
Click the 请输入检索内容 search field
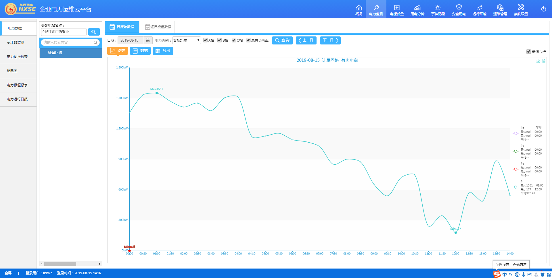point(68,42)
